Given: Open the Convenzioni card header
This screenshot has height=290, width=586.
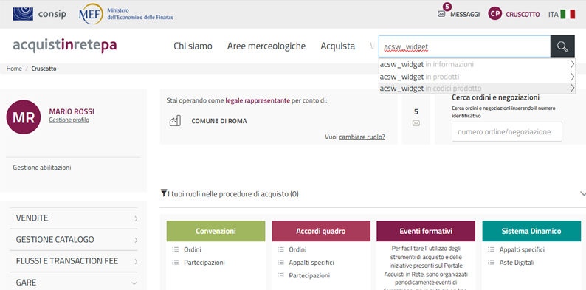Looking at the screenshot, I should pyautogui.click(x=216, y=231).
